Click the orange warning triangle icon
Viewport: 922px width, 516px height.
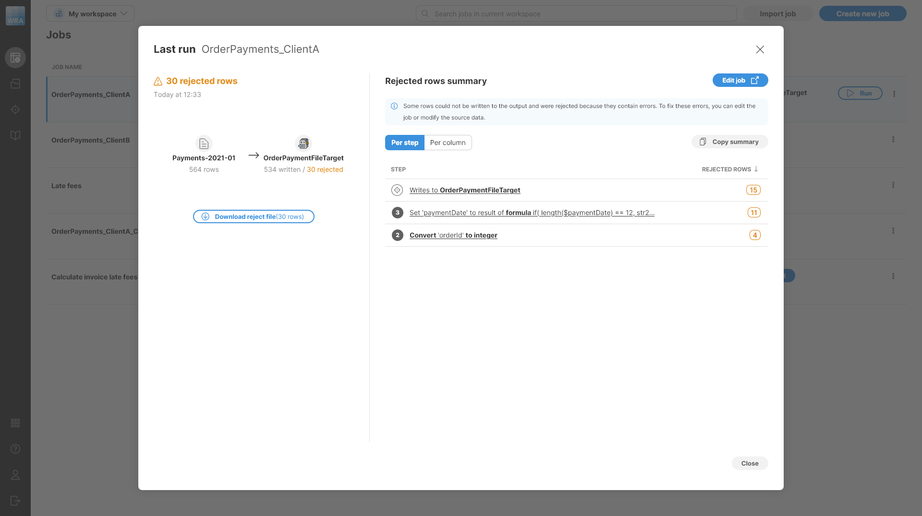click(158, 81)
